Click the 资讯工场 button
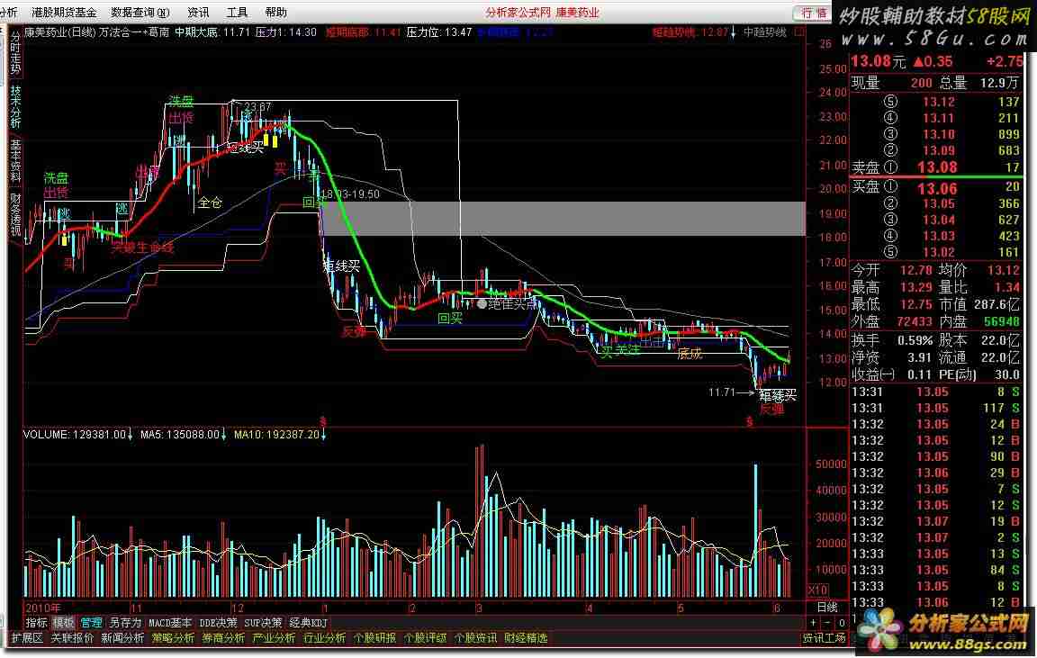The width and height of the screenshot is (1037, 658). (x=824, y=638)
